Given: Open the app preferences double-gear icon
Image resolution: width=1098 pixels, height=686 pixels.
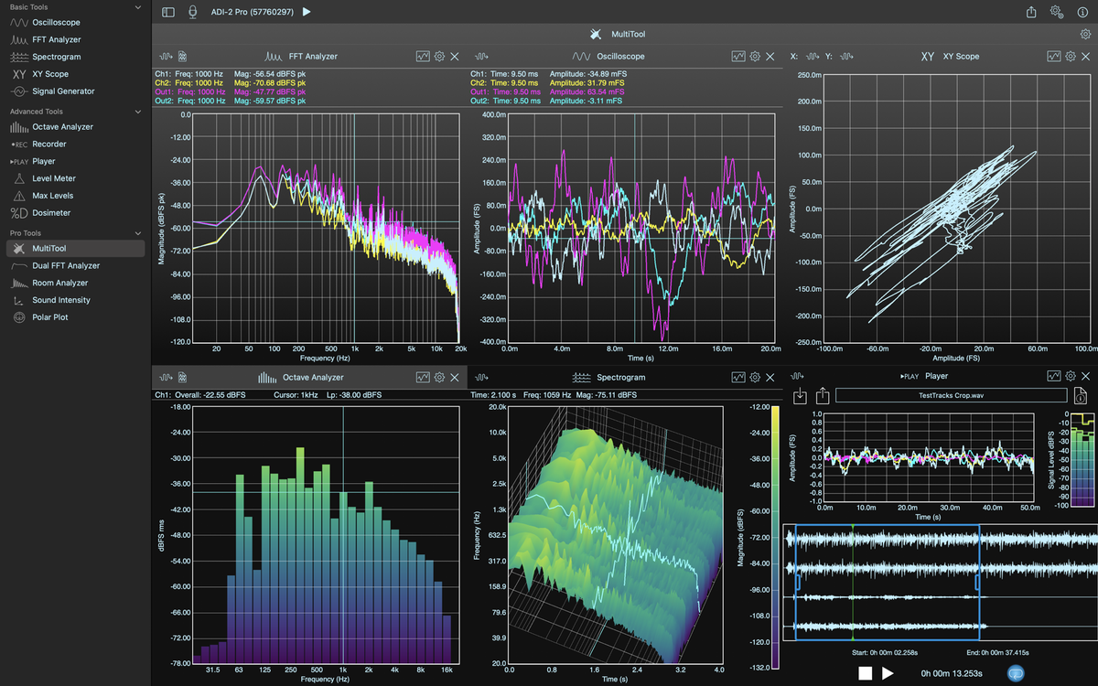Looking at the screenshot, I should pyautogui.click(x=1057, y=12).
